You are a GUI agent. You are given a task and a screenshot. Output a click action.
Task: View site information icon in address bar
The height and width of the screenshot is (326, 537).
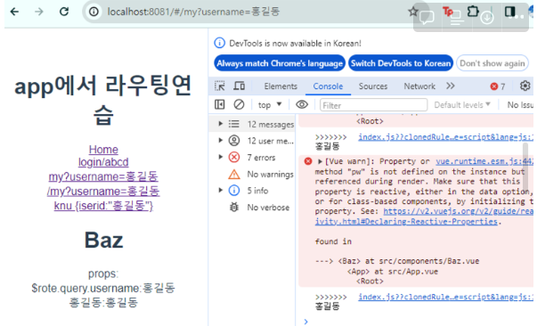pos(94,12)
